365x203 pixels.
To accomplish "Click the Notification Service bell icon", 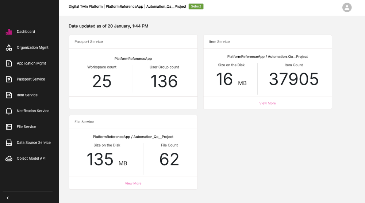I will click(9, 111).
